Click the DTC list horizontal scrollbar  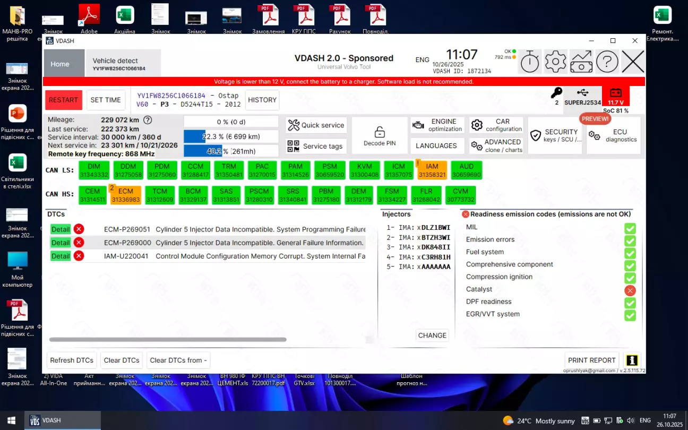pyautogui.click(x=168, y=340)
